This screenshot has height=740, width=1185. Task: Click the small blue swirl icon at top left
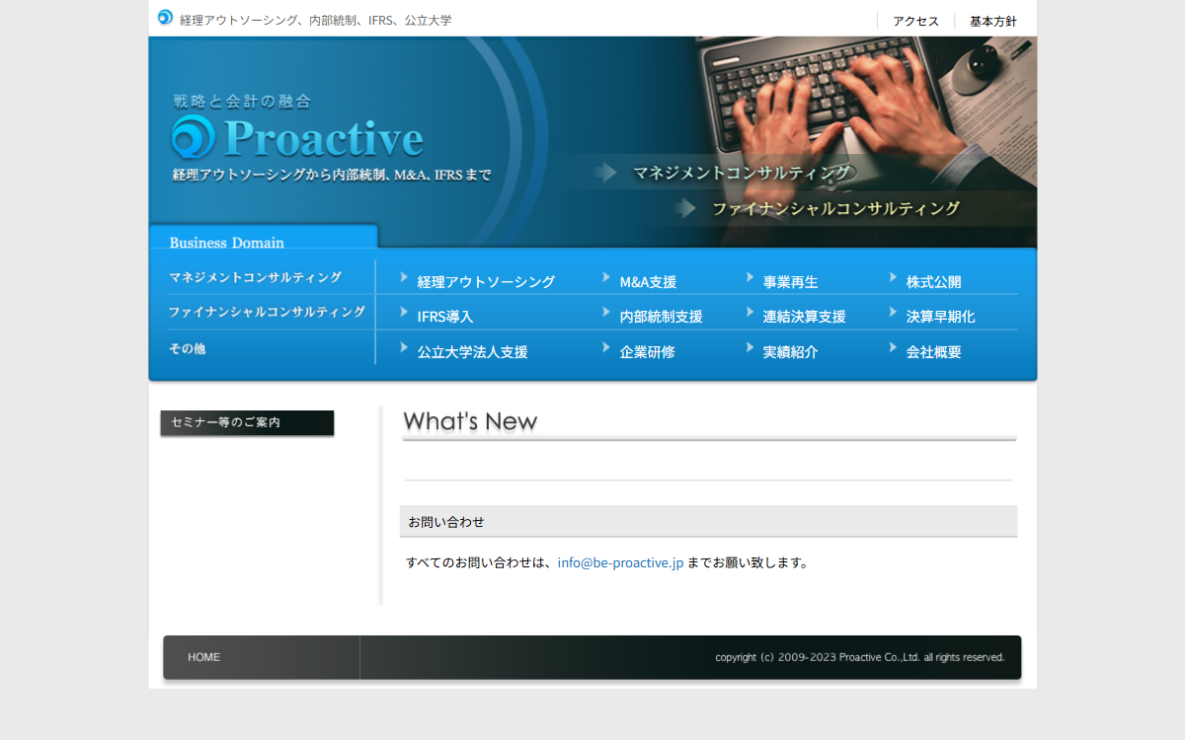coord(165,17)
